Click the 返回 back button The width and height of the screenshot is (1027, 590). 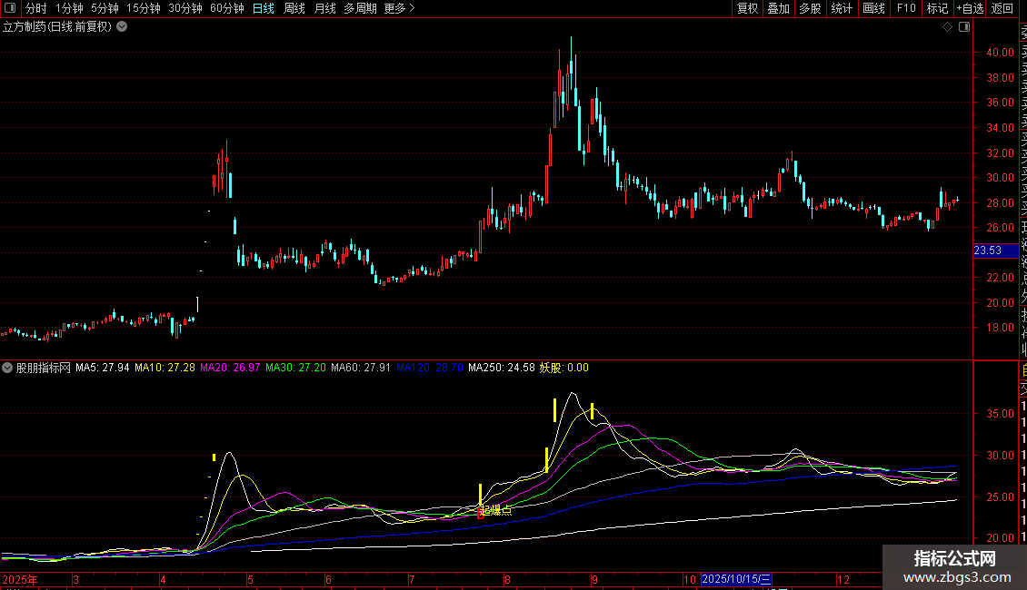click(x=1002, y=8)
